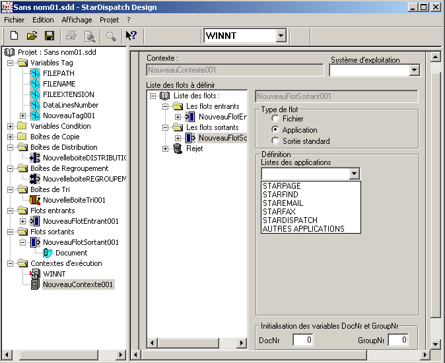This screenshot has width=445, height=363.
Task: Expand the Variables Condition tree node
Action: point(11,126)
